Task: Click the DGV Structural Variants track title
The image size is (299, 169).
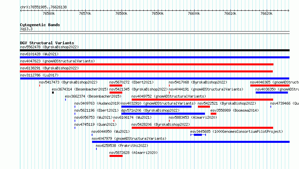Action: [47, 43]
